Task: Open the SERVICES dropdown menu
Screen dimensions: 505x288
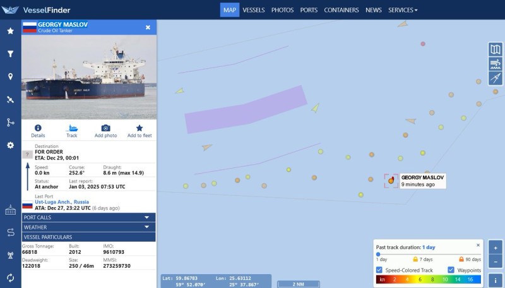Action: point(403,10)
